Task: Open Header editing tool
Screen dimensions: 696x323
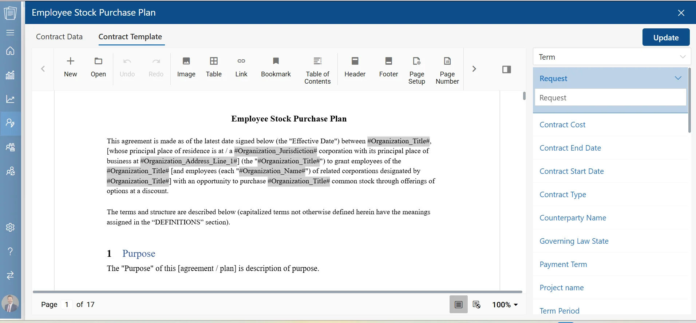Action: pyautogui.click(x=355, y=67)
